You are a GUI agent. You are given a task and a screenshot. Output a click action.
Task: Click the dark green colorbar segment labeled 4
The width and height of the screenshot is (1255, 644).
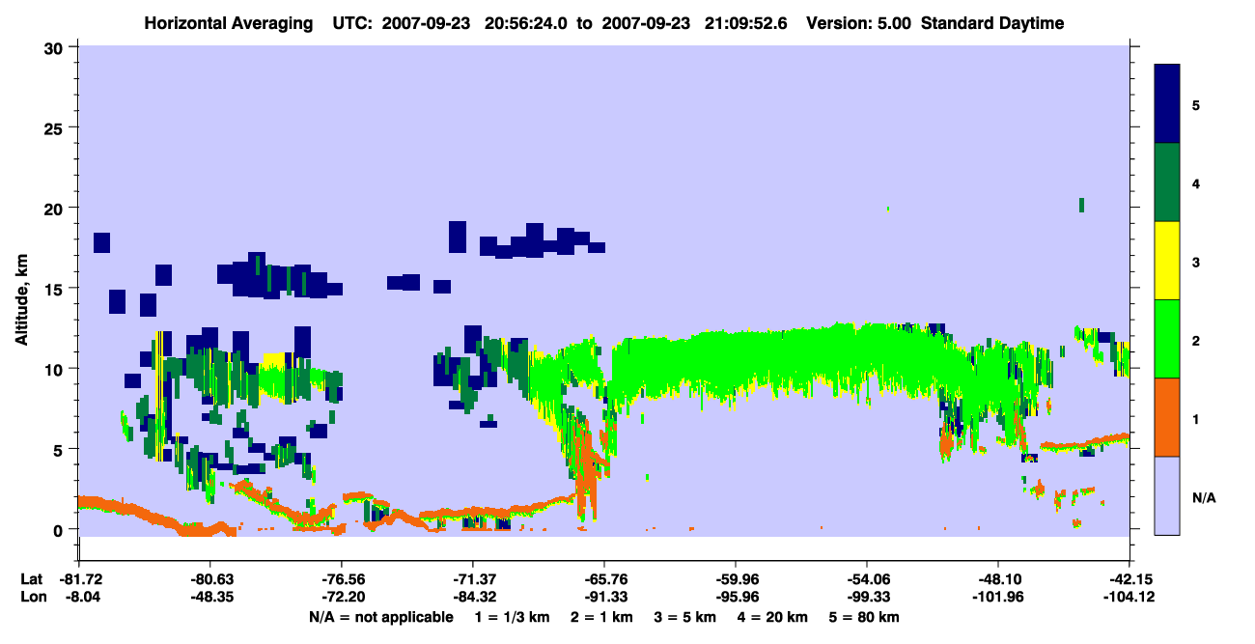(1167, 182)
